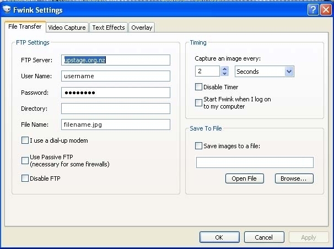Switch to the Video Capture tab
Screen dimensions: 334x249
click(x=67, y=28)
